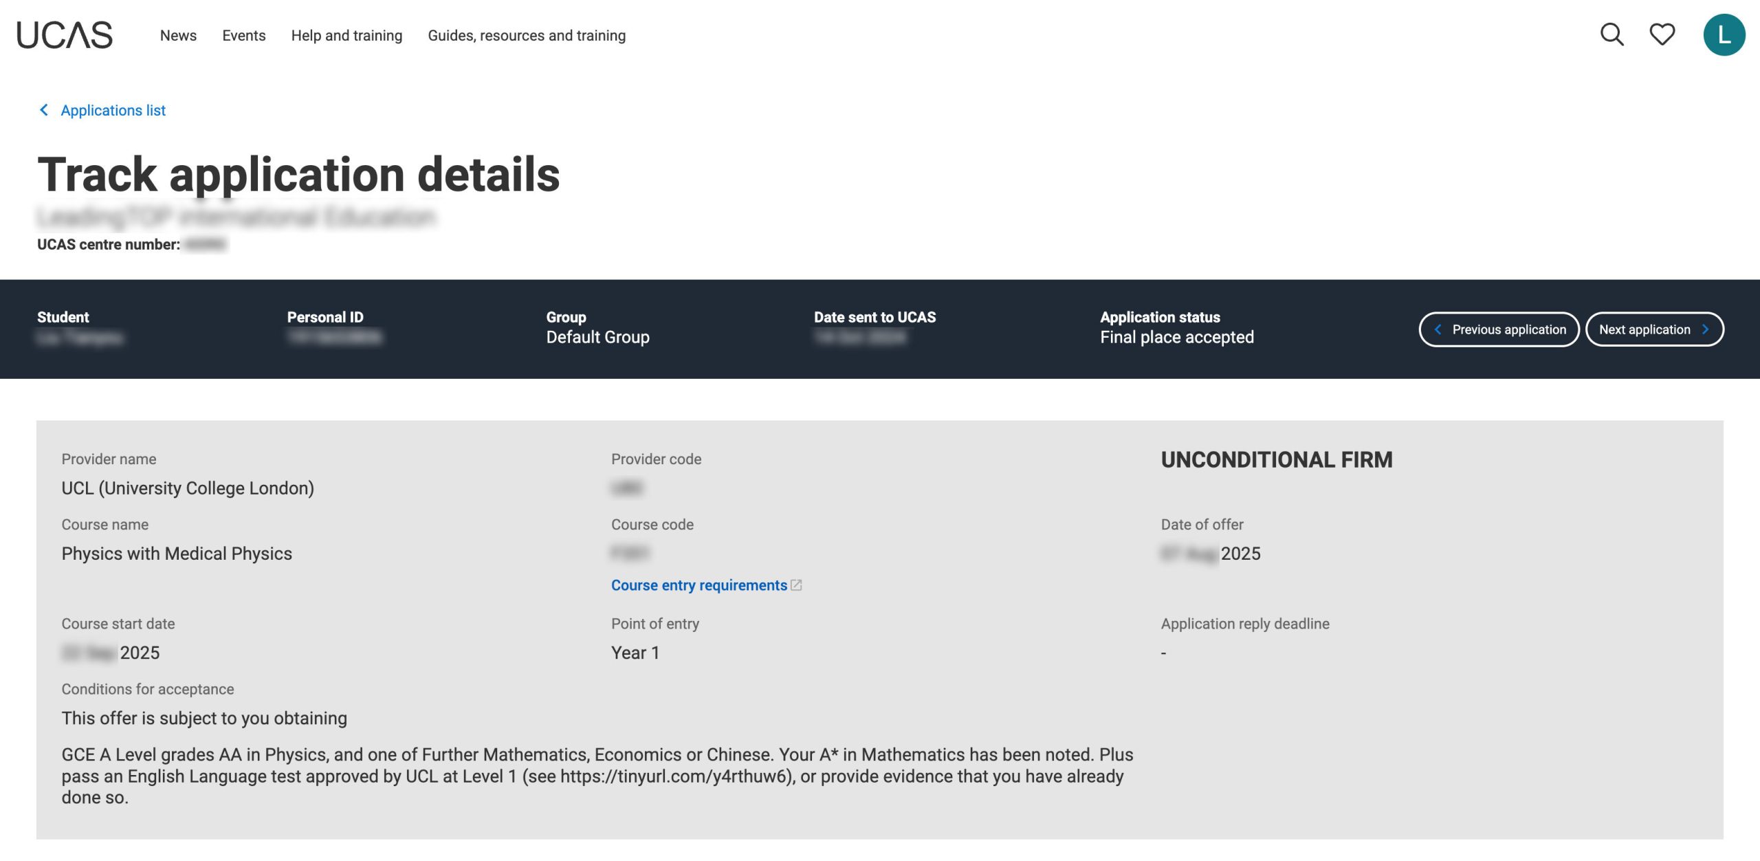Open favourites heart icon
The height and width of the screenshot is (861, 1760).
(x=1662, y=34)
